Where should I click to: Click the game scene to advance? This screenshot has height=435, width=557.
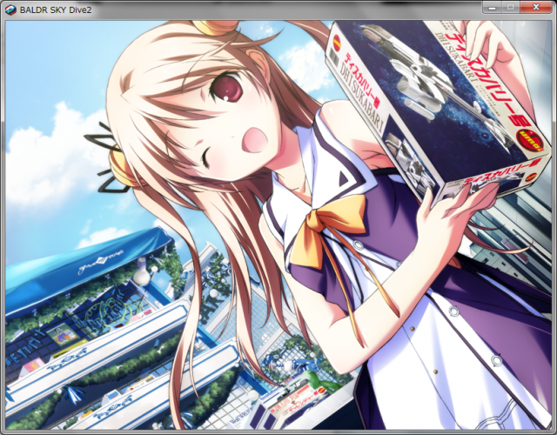tap(278, 225)
